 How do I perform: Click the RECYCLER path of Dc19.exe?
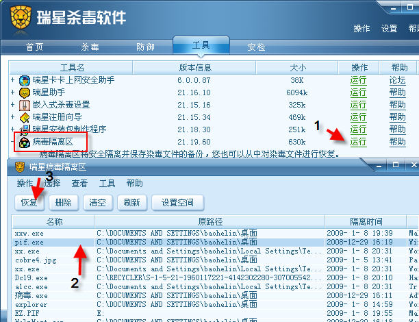pos(209,278)
